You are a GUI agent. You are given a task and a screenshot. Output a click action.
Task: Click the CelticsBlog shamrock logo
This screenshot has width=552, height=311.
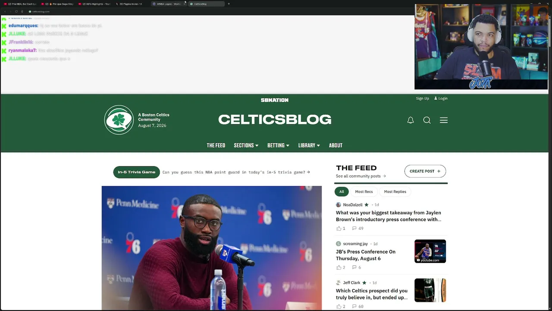coord(119,120)
